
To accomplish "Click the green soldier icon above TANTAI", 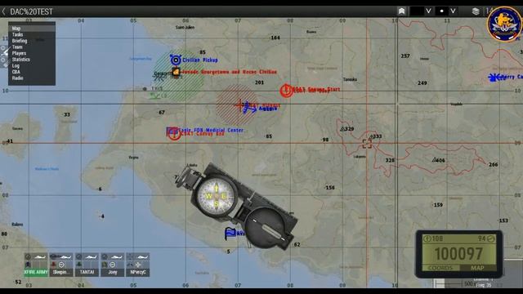I will [79, 265].
